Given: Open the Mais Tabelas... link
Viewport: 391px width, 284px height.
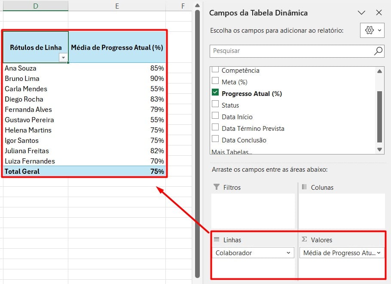Looking at the screenshot, I should [232, 152].
